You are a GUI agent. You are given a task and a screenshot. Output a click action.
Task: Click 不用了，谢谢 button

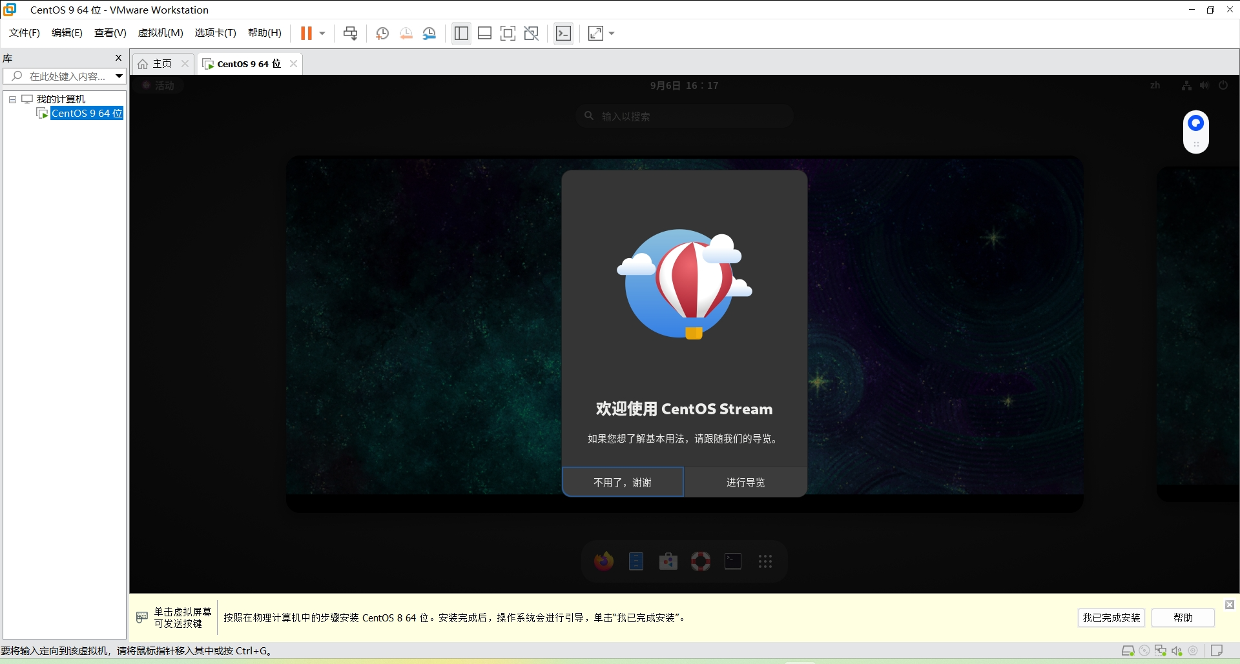coord(623,482)
